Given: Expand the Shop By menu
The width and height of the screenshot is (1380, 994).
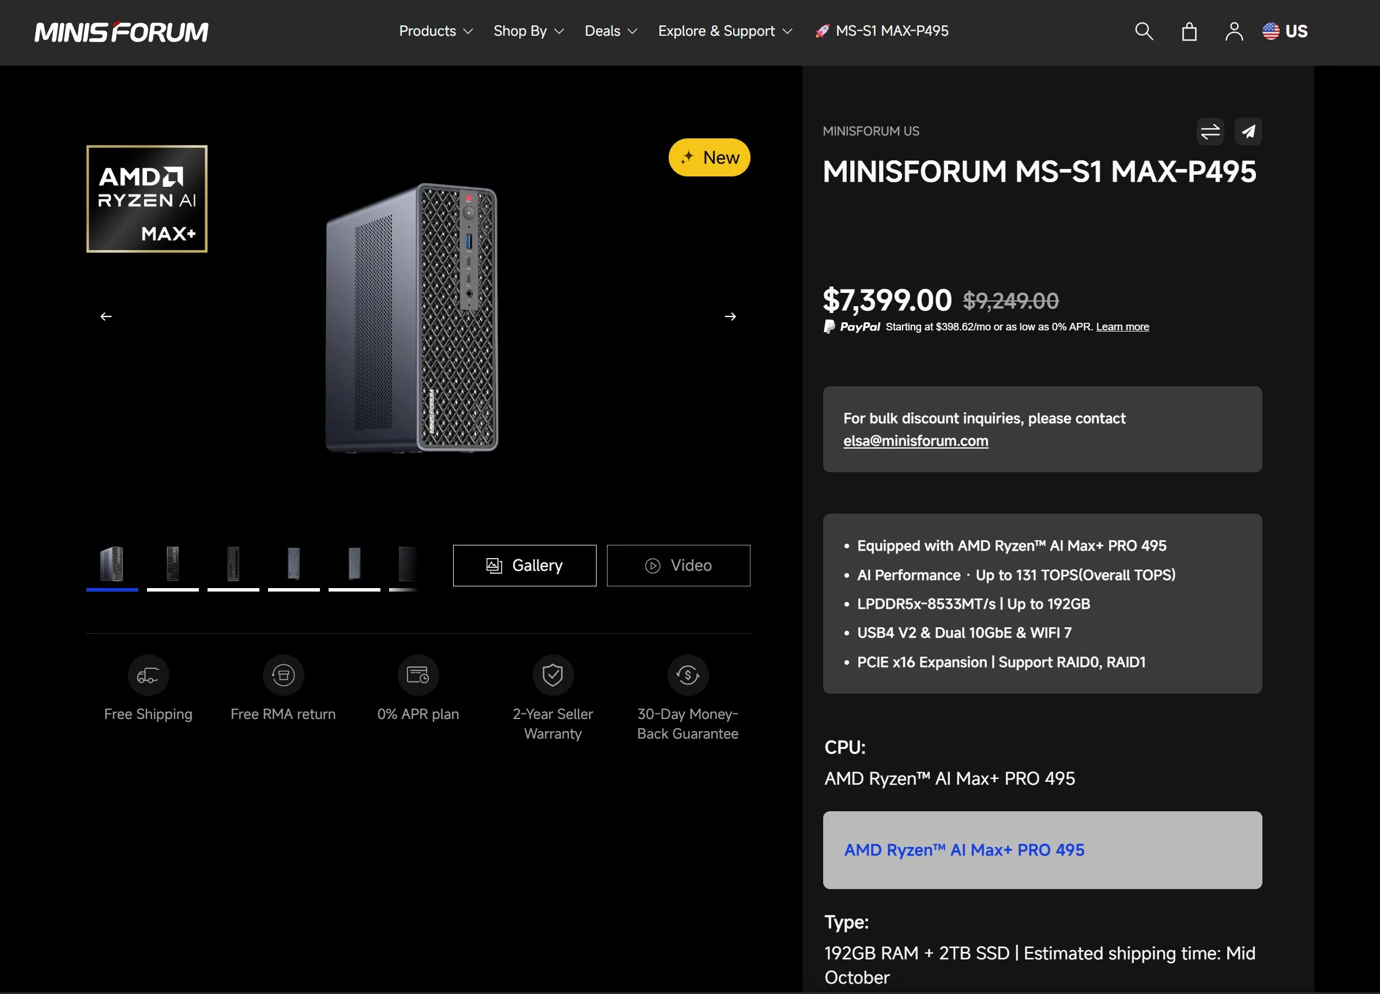Looking at the screenshot, I should coord(529,31).
